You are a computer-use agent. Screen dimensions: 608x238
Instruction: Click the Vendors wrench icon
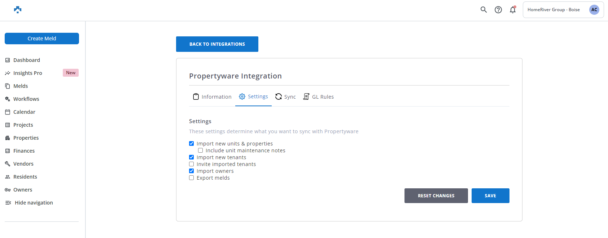tap(8, 164)
